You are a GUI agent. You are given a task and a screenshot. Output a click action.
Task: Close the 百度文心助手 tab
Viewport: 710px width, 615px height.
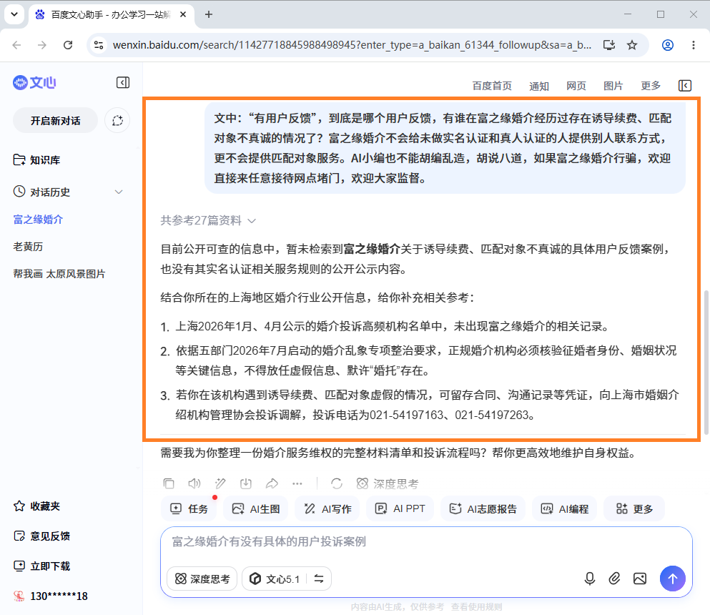pyautogui.click(x=183, y=14)
